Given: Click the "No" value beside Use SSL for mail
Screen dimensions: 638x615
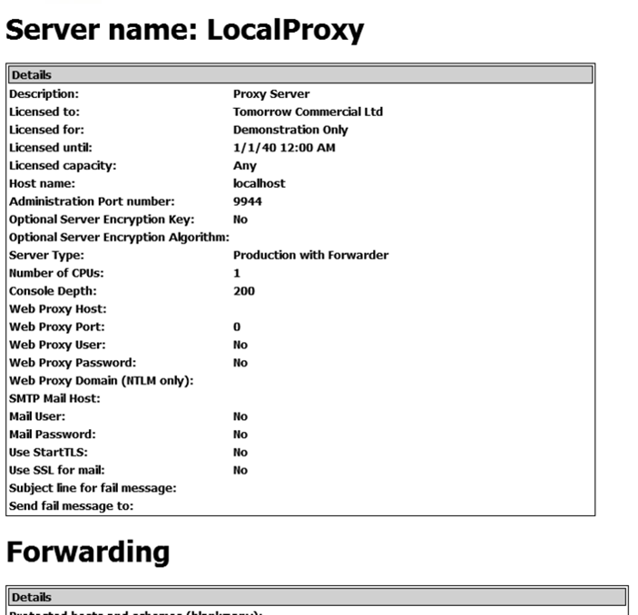Looking at the screenshot, I should click(240, 471).
